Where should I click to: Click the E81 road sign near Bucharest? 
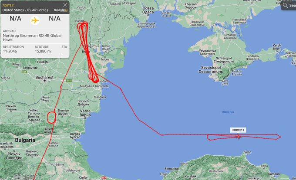[69, 81]
